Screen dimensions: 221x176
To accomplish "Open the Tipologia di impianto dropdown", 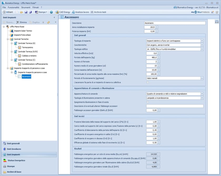I will click(202, 41).
